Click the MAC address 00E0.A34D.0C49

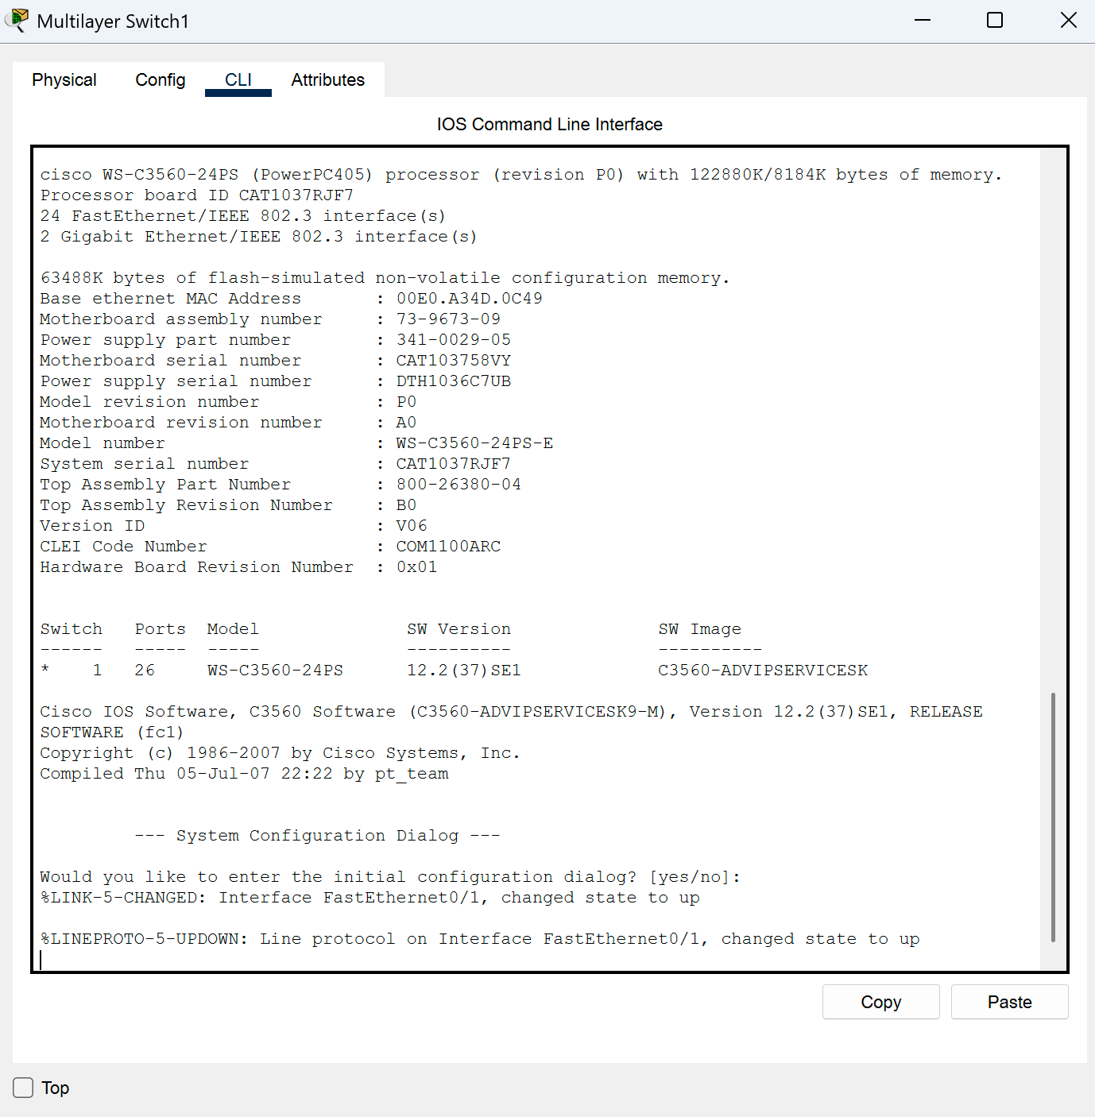tap(470, 299)
